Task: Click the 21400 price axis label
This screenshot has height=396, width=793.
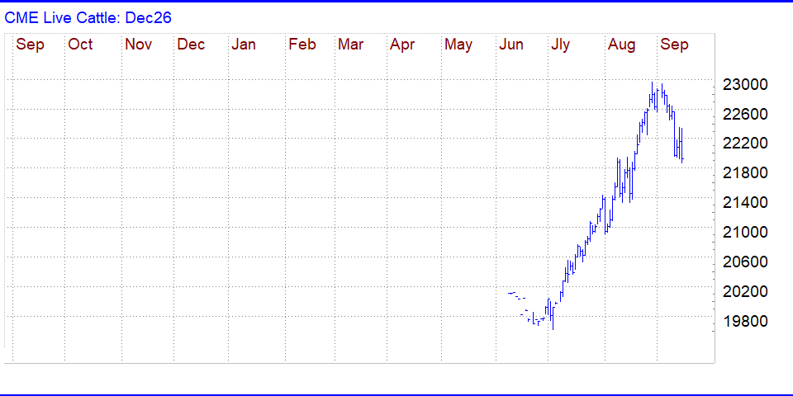Action: (x=745, y=203)
